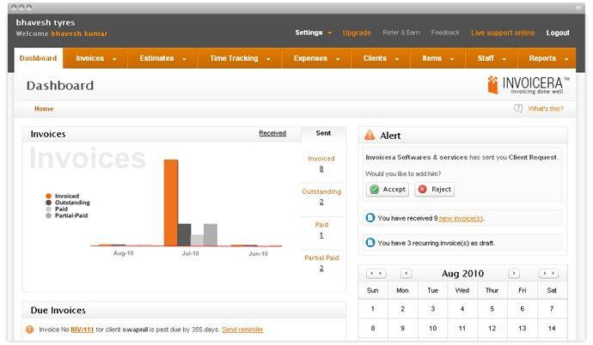This screenshot has width=593, height=345.
Task: Accept the client request
Action: coord(388,190)
